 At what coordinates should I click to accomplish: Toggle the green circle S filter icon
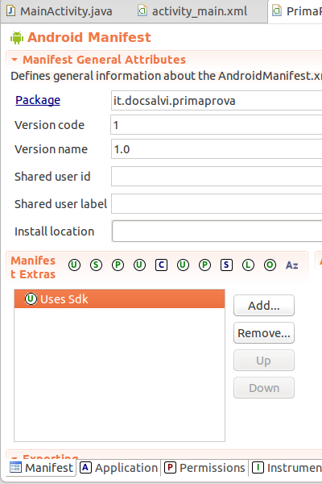[x=96, y=265]
